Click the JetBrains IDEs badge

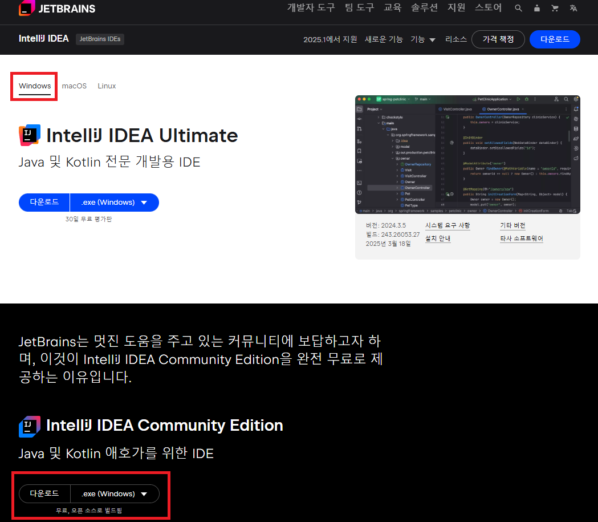(x=100, y=39)
